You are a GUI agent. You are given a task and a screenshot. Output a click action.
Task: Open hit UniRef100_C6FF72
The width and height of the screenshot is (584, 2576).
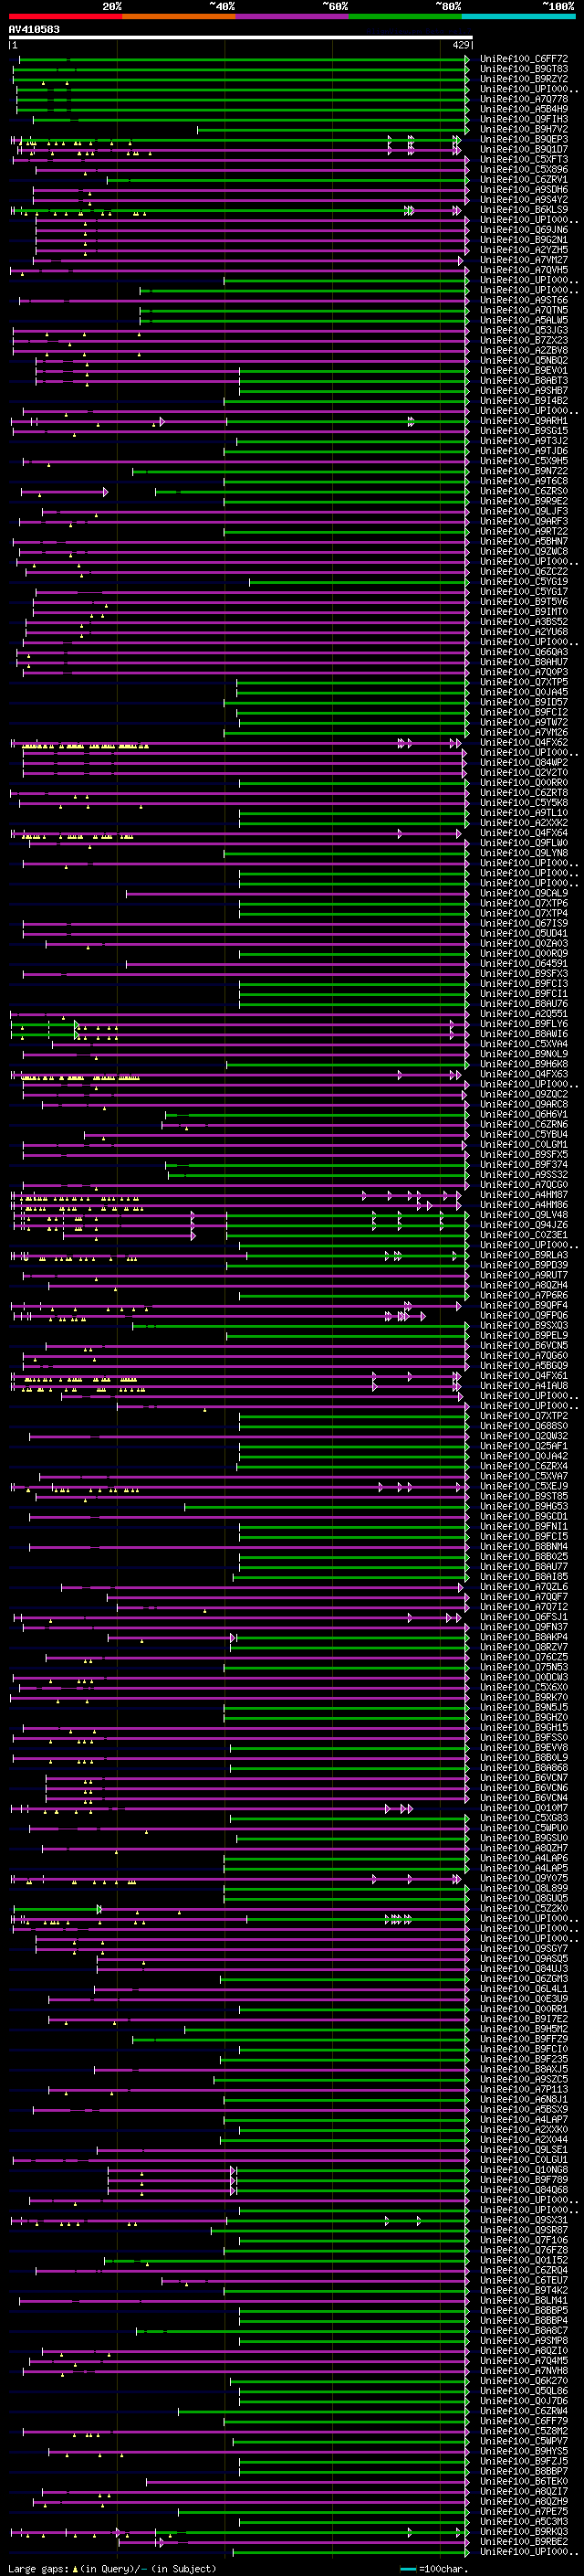[523, 59]
